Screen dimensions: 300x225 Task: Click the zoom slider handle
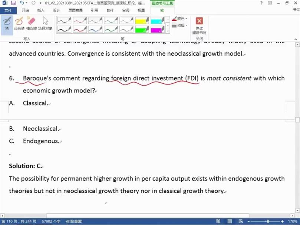[x=268, y=222]
